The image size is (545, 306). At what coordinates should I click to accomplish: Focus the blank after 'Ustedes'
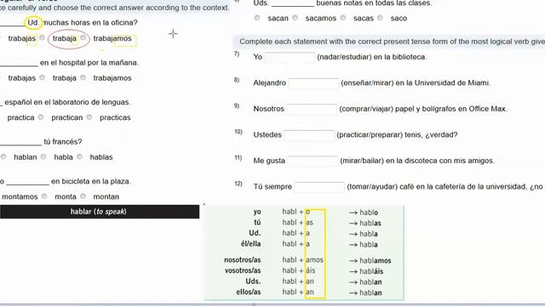(309, 135)
